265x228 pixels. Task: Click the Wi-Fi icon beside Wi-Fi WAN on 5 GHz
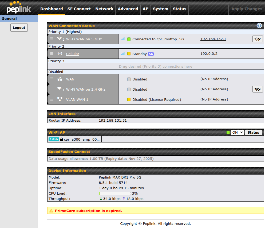[59, 38]
